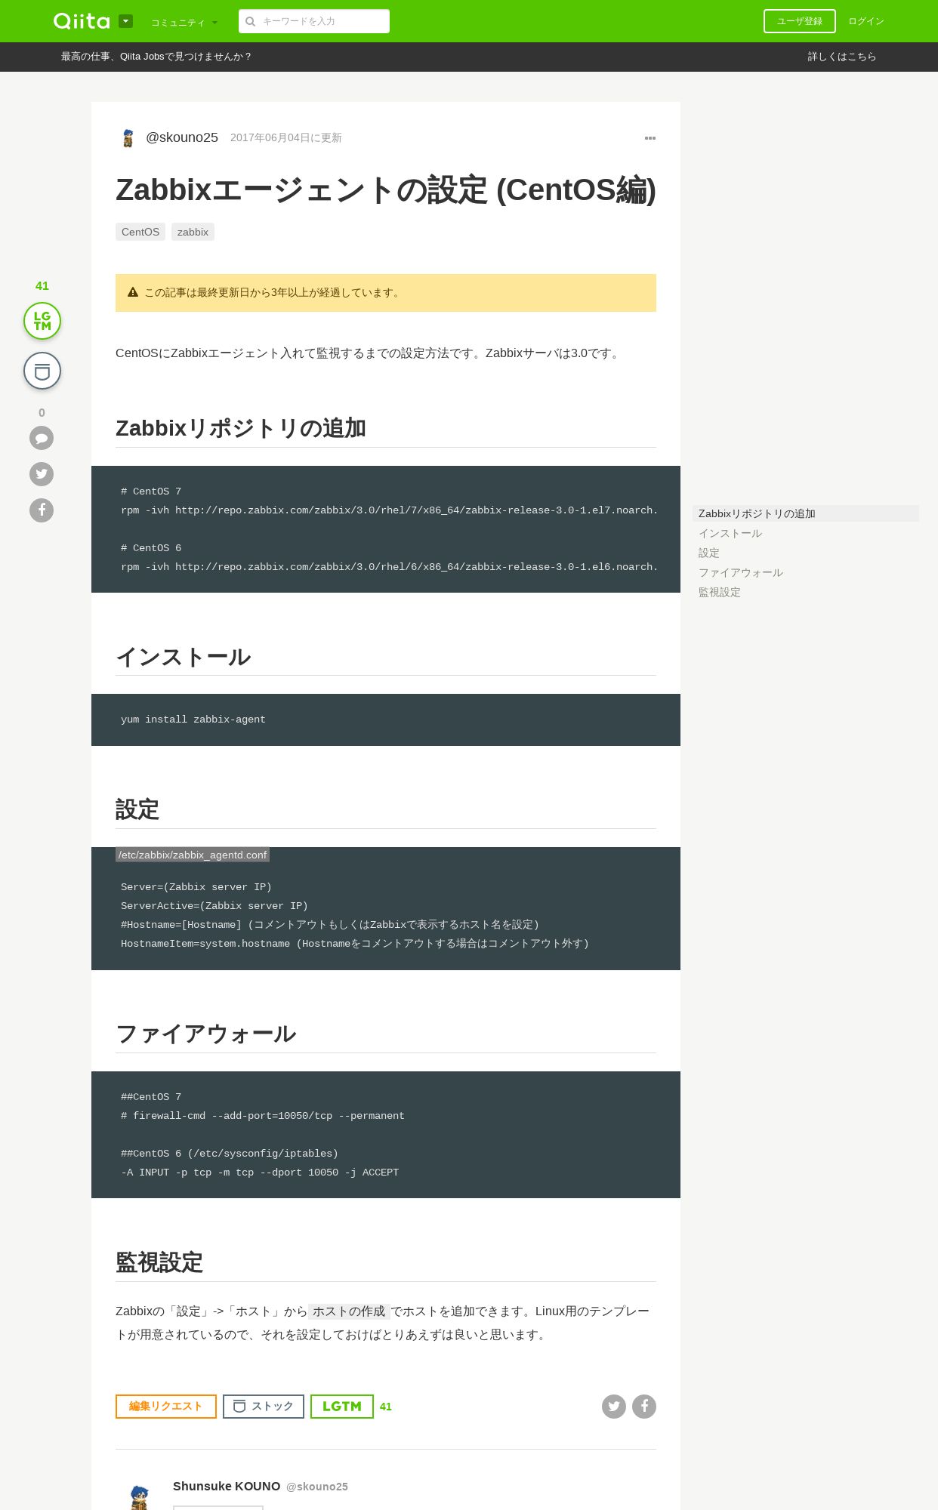
Task: Open the Qiita Jobs banner text
Action: [x=156, y=57]
